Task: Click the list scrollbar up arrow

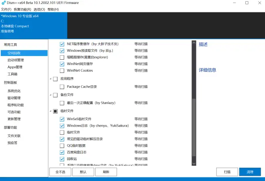Action: (x=194, y=43)
